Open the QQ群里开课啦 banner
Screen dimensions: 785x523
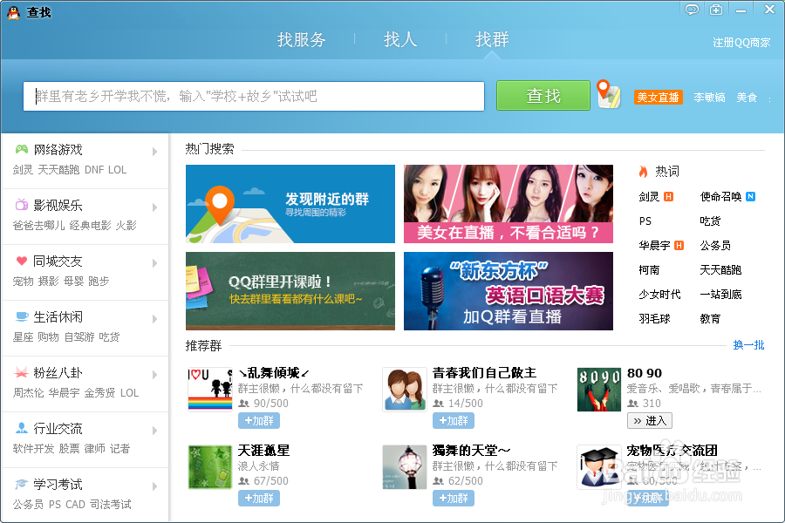coord(290,291)
